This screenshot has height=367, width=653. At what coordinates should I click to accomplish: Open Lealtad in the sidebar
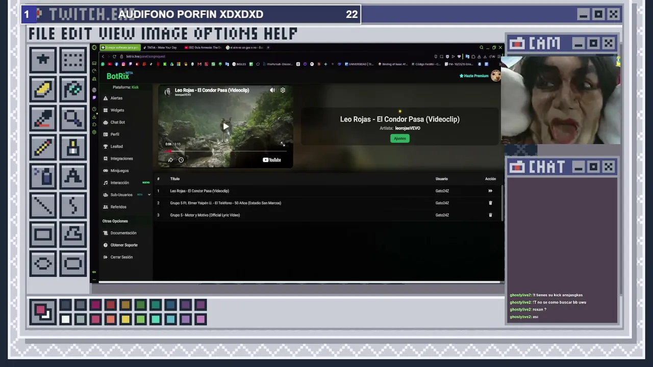[x=117, y=147]
